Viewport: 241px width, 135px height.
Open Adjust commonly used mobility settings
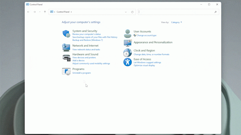[x=91, y=64]
